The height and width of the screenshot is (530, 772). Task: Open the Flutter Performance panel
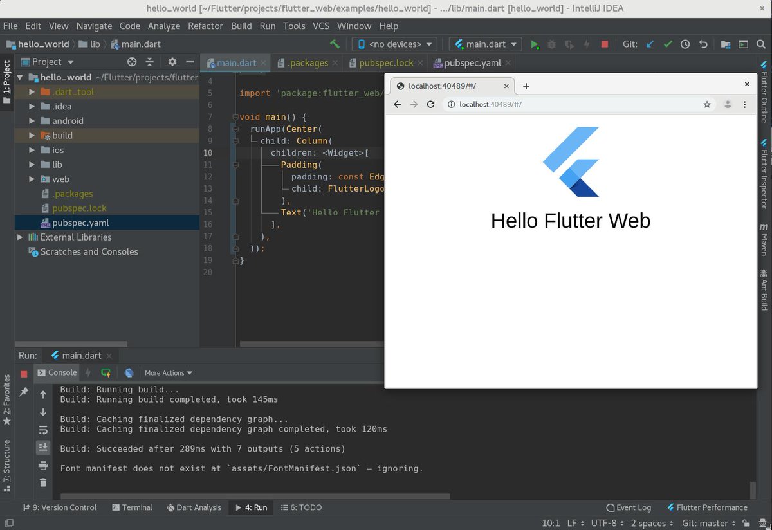click(x=707, y=507)
